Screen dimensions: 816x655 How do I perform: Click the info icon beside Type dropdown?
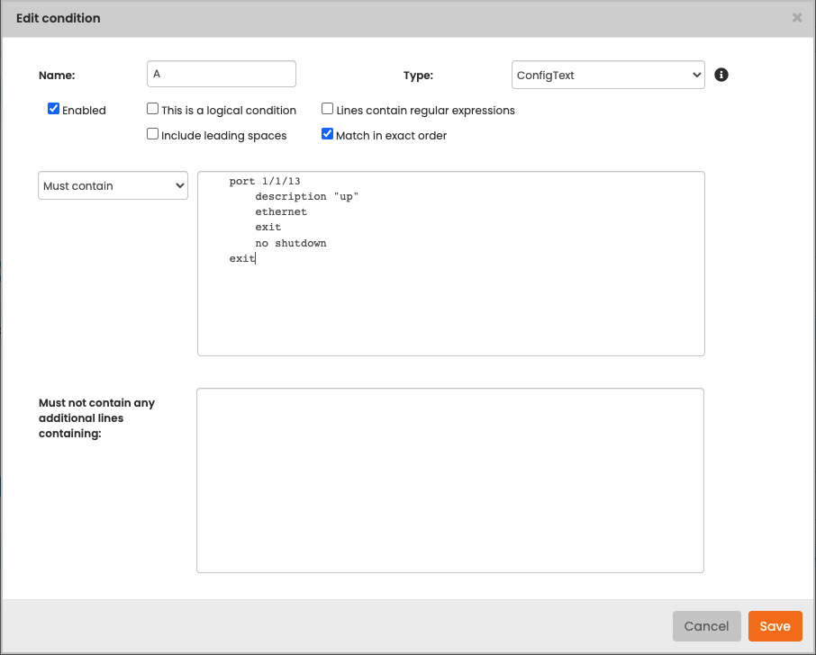pyautogui.click(x=721, y=75)
